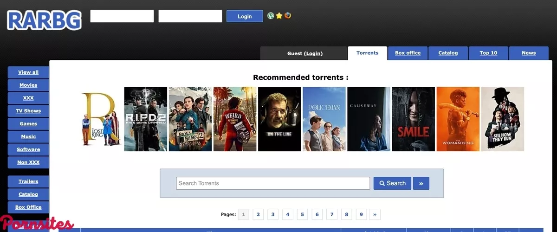
Task: Focus the Search Torrents input field
Action: pos(273,183)
